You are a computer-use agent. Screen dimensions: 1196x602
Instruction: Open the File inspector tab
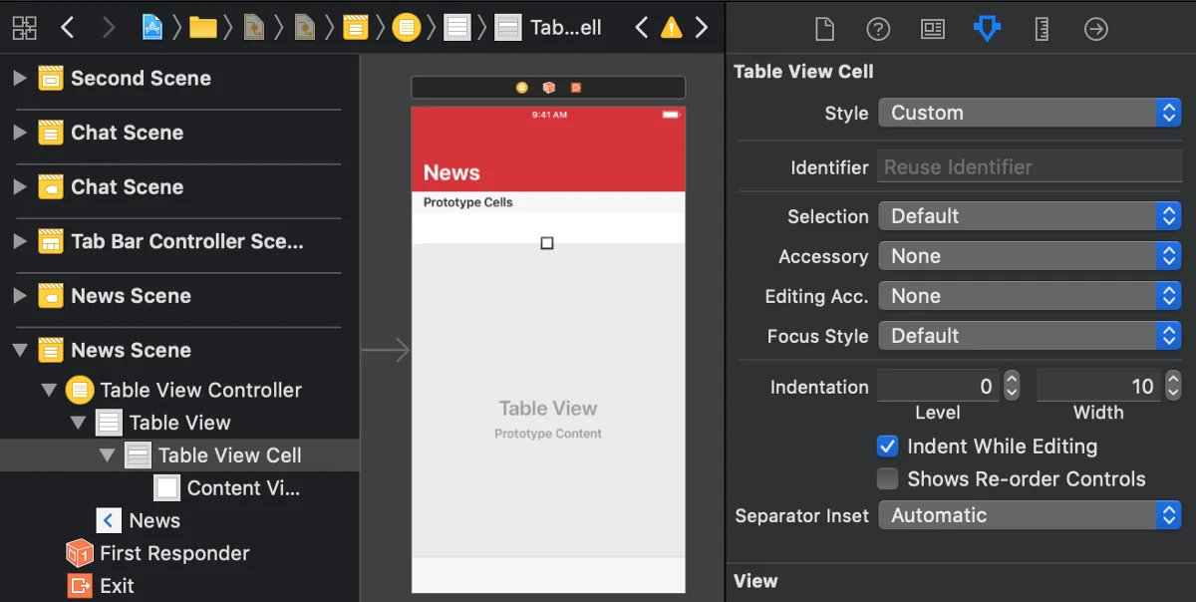(x=824, y=29)
